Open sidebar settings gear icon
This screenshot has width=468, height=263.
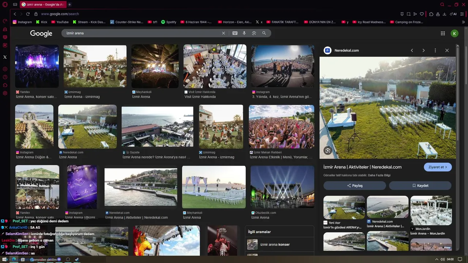pos(5,93)
